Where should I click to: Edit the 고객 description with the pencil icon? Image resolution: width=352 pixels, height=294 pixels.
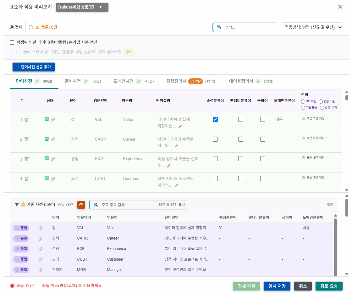pos(176,185)
